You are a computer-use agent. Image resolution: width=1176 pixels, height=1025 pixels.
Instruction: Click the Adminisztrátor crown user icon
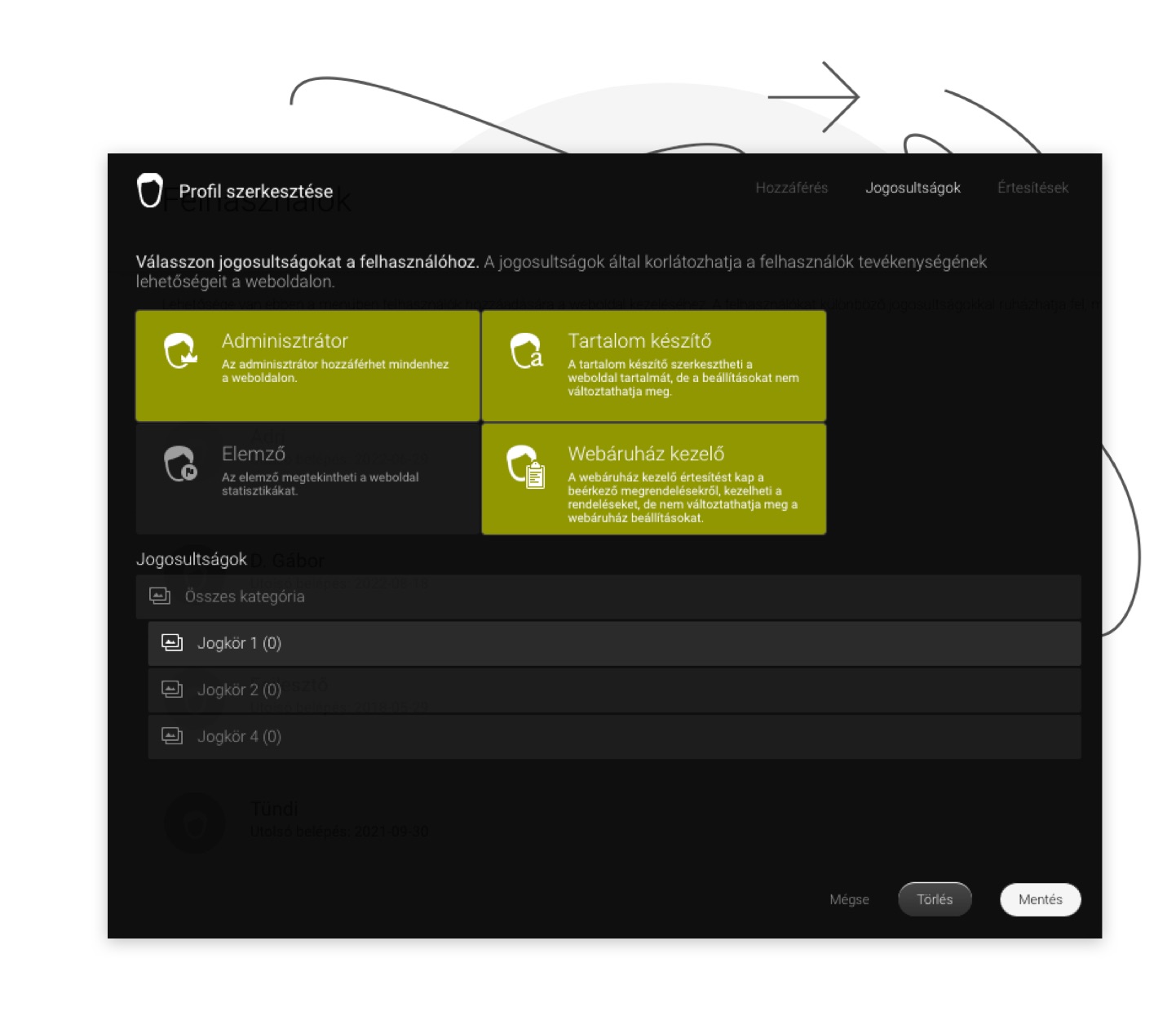point(180,352)
